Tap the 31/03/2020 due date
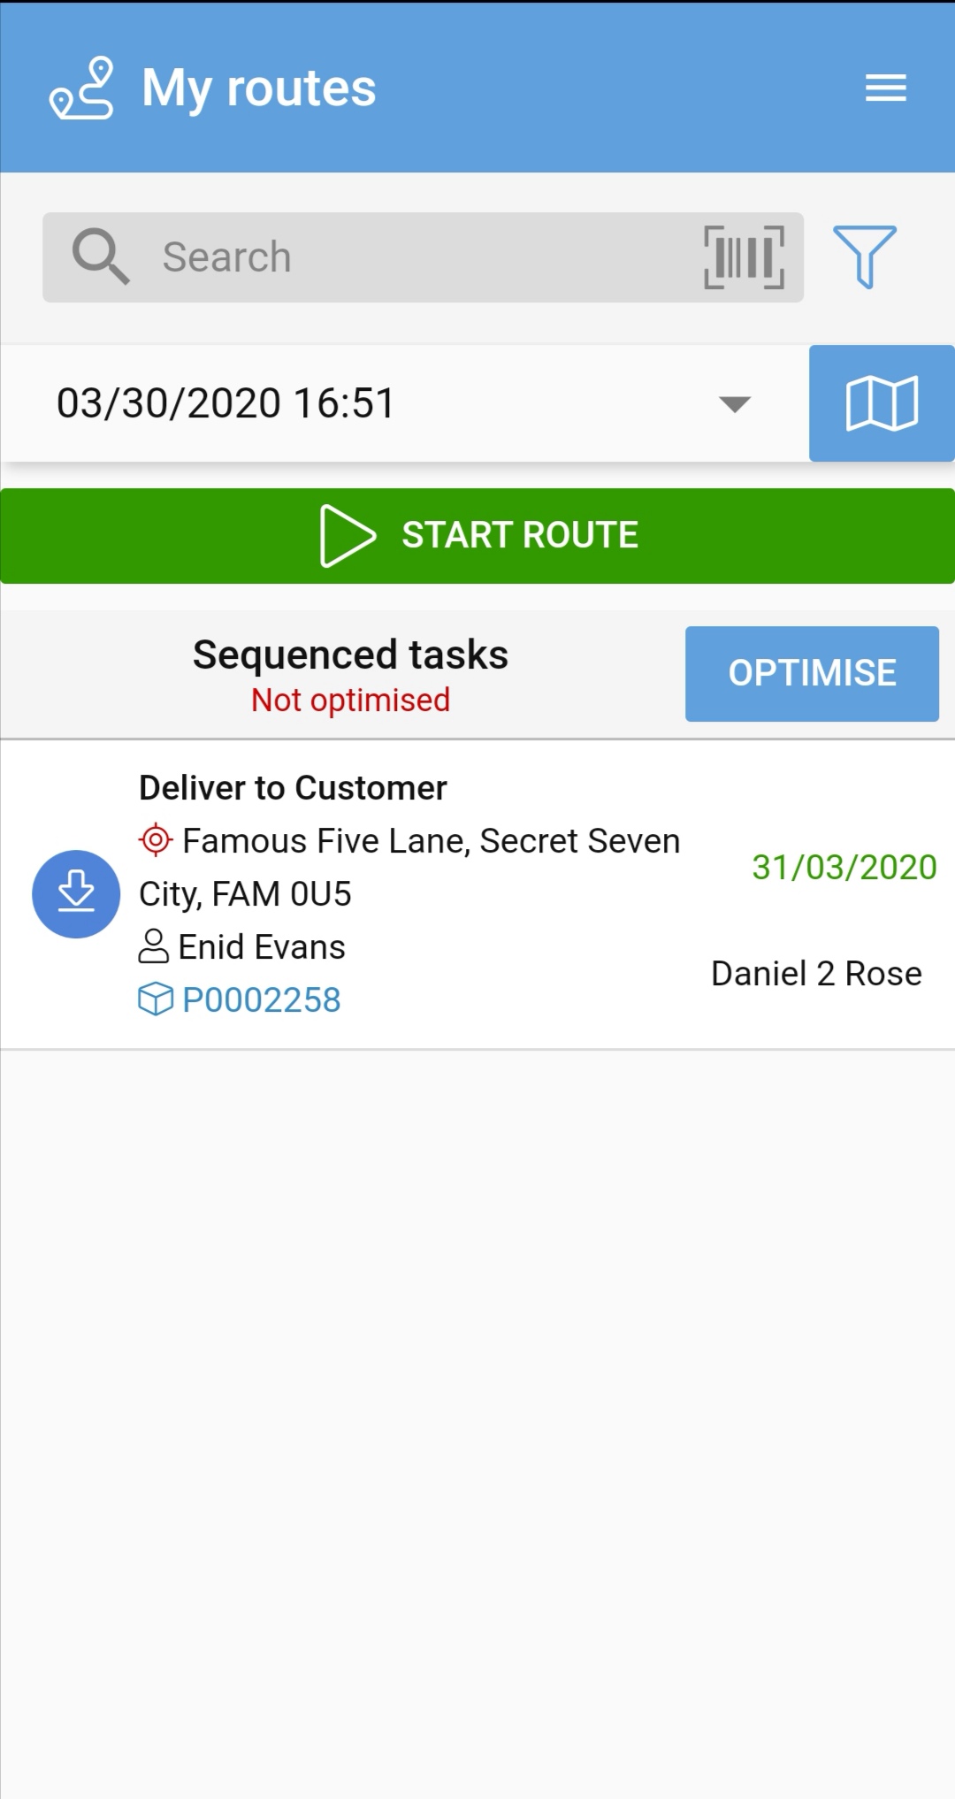 pyautogui.click(x=844, y=867)
